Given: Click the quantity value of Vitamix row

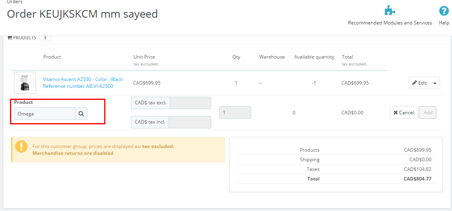Looking at the screenshot, I should tap(236, 83).
